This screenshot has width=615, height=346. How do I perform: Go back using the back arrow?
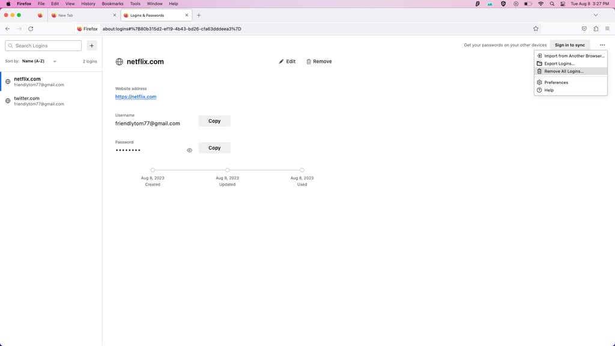[7, 29]
